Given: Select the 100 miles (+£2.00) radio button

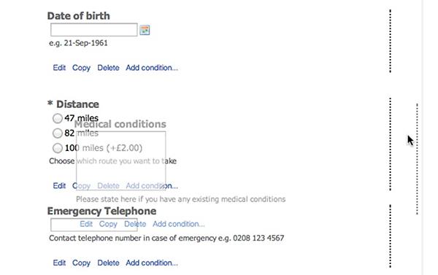Looking at the screenshot, I should [58, 148].
